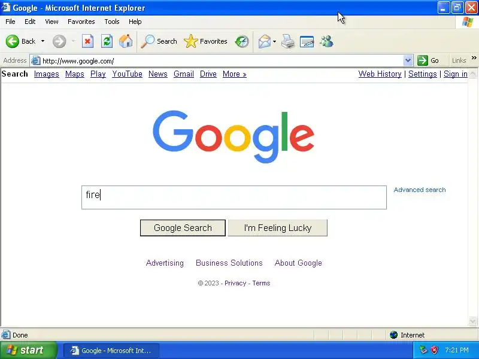
Task: Expand the Address bar dropdown
Action: [x=408, y=60]
